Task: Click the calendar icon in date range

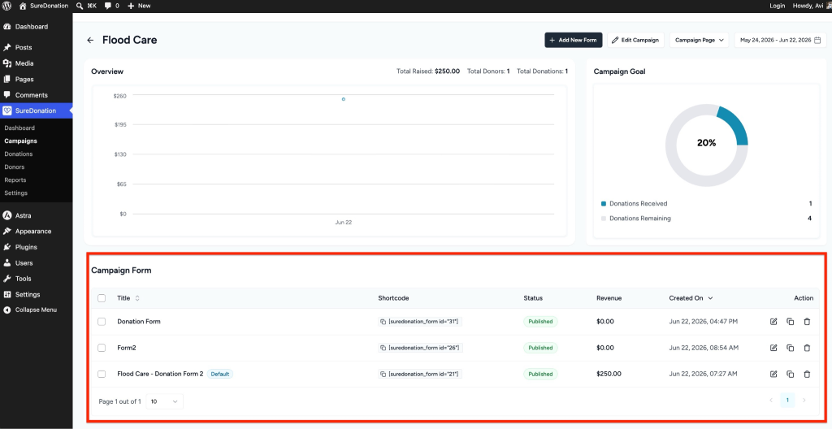Action: (817, 40)
